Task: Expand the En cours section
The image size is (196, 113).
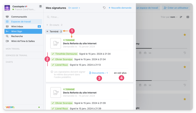Action: [54, 25]
